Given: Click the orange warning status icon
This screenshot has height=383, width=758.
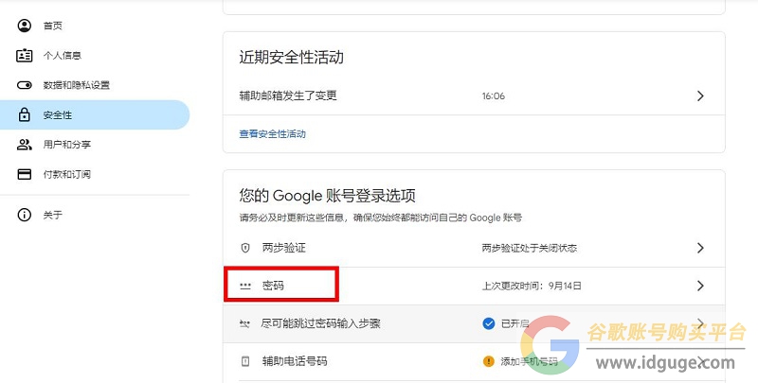Looking at the screenshot, I should click(489, 361).
